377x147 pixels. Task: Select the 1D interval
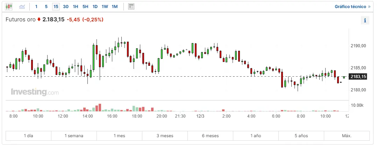pyautogui.click(x=95, y=7)
